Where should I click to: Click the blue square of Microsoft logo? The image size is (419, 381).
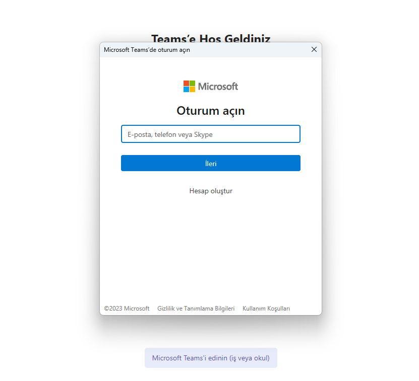(186, 89)
